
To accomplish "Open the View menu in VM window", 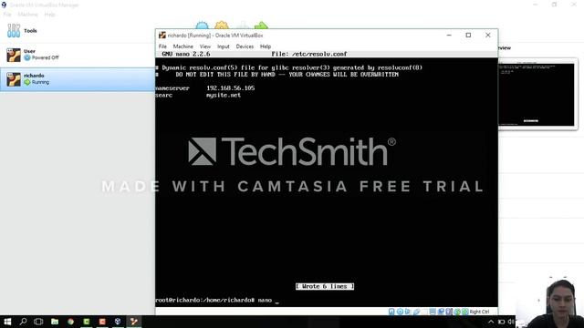I will (x=204, y=46).
